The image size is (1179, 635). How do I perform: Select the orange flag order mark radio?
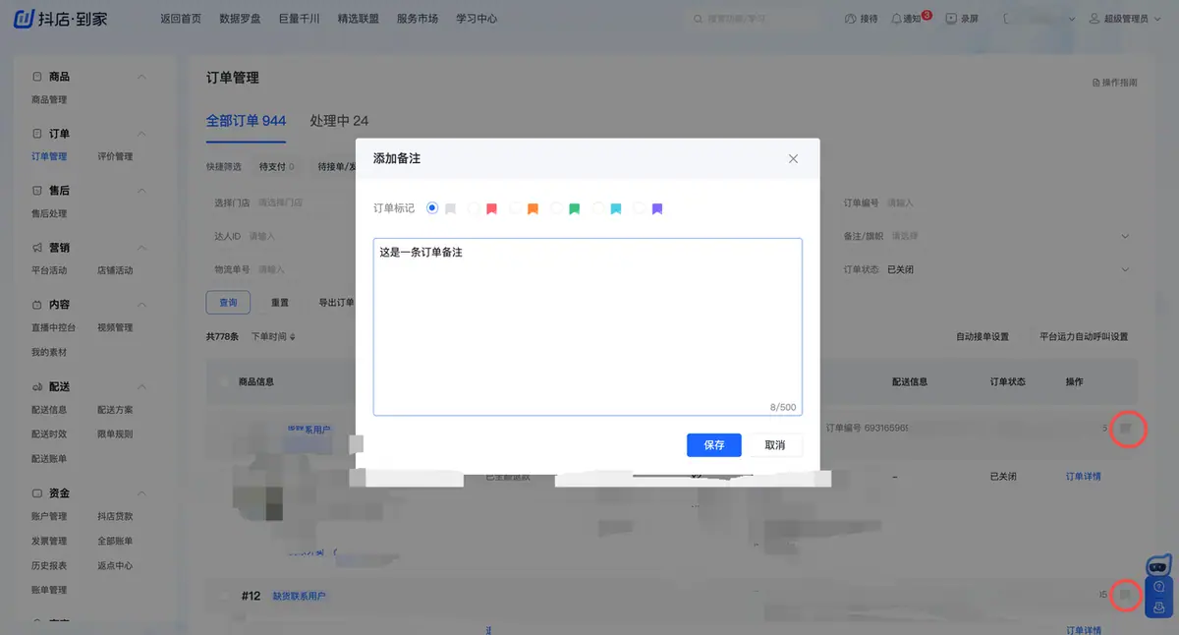click(515, 208)
